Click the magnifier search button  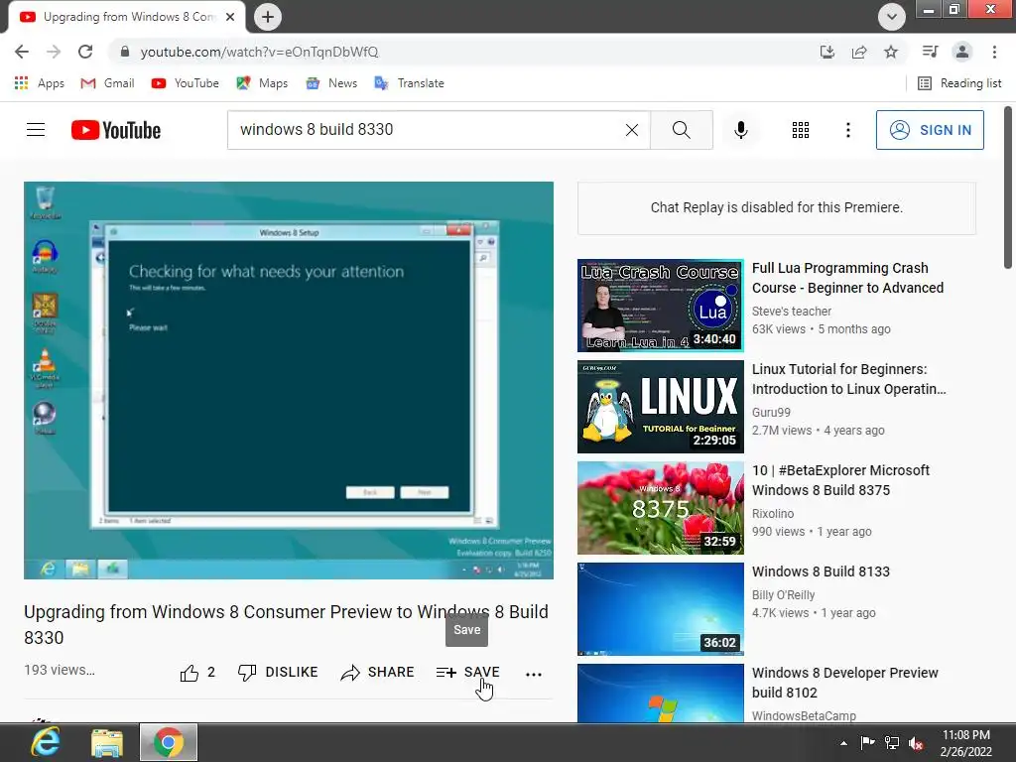pyautogui.click(x=682, y=130)
